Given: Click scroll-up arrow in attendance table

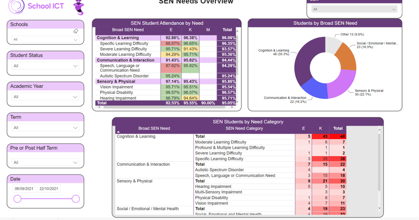Looking at the screenshot, I should coord(237,31).
